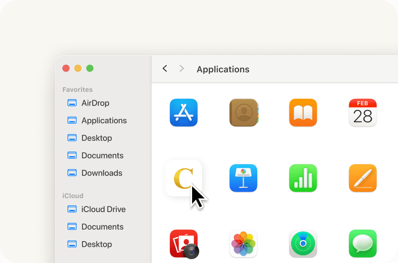Open the App Store application
Image resolution: width=398 pixels, height=263 pixels.
184,113
